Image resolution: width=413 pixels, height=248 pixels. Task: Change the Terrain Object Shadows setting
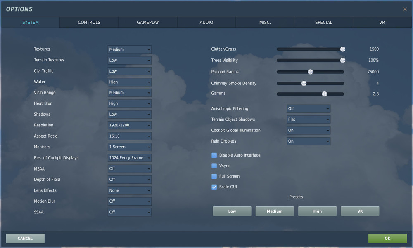[308, 119]
